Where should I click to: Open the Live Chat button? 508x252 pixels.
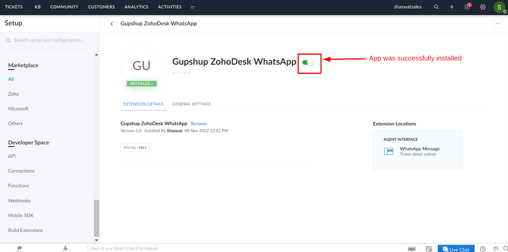click(456, 249)
